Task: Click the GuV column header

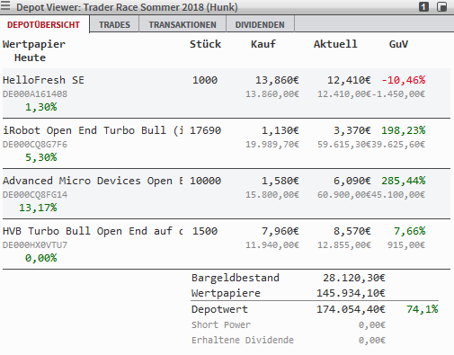Action: 398,44
